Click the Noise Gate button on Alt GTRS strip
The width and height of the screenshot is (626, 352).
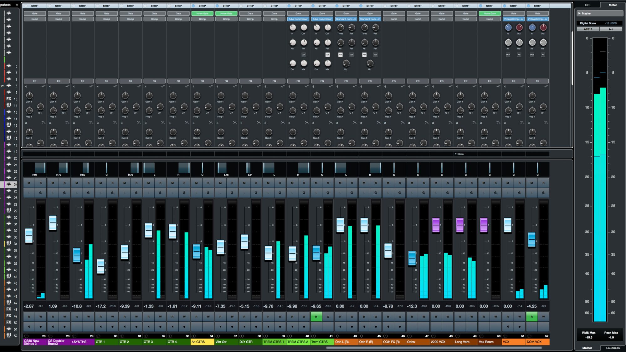(202, 13)
